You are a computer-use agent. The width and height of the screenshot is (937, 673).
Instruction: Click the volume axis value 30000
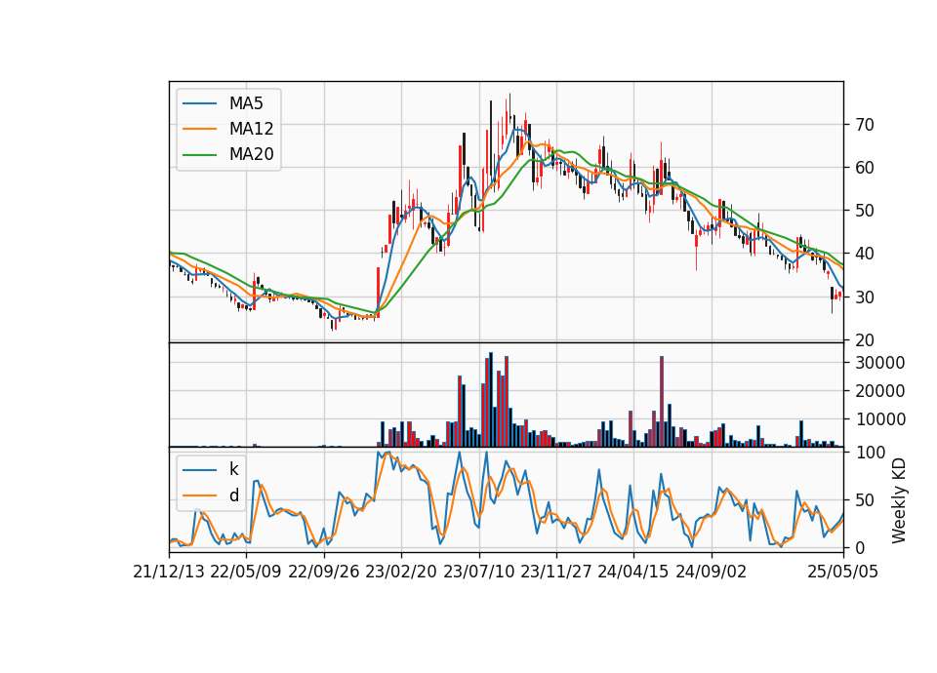click(x=880, y=363)
